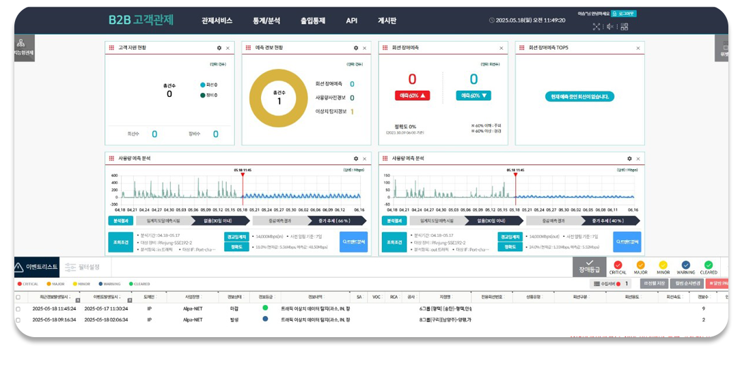Click 분석결과 label in right usage widget
Image resolution: width=742 pixels, height=374 pixels.
click(394, 221)
